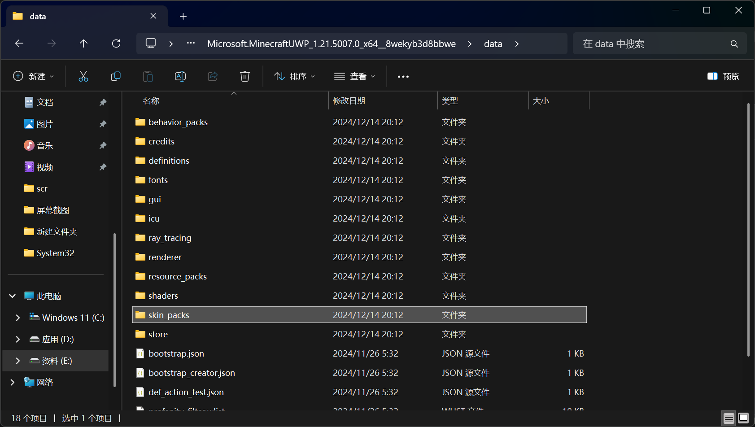
Task: Open the 查看 view dropdown
Action: pyautogui.click(x=355, y=76)
